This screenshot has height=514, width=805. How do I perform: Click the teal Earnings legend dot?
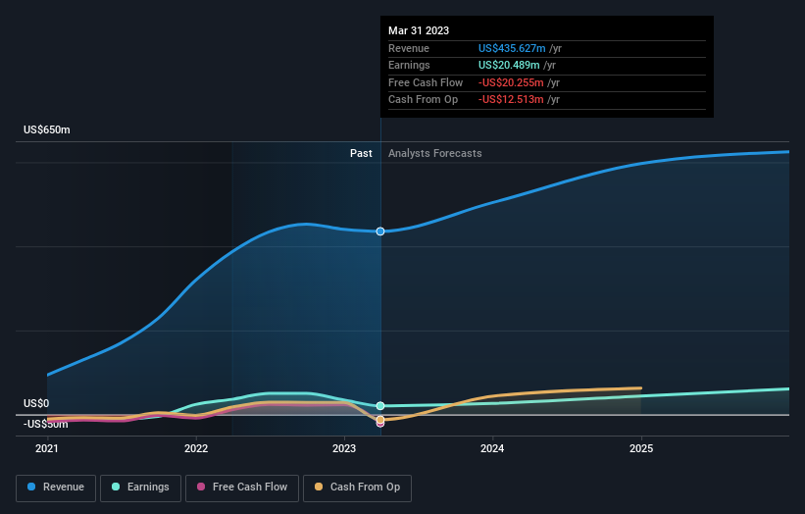tap(116, 487)
